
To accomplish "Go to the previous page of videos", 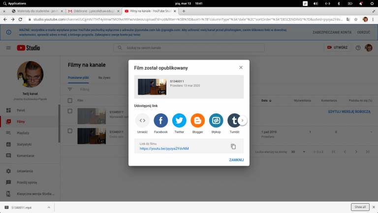I will pos(345,152).
